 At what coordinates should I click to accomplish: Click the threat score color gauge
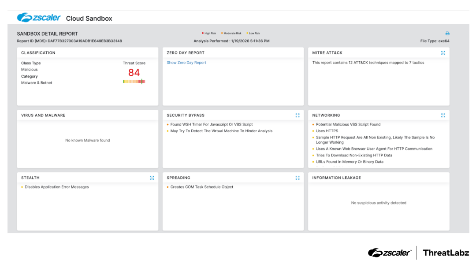click(x=134, y=82)
